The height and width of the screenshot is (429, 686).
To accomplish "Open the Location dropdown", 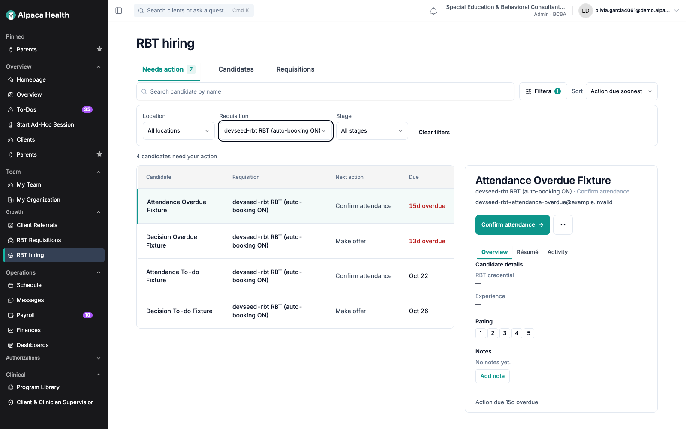I will tap(178, 131).
